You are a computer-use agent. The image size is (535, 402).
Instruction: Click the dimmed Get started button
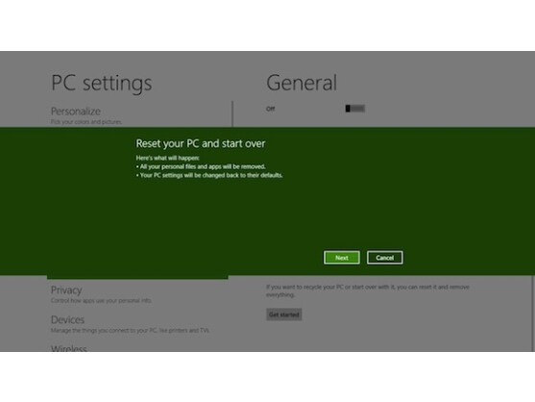[284, 314]
